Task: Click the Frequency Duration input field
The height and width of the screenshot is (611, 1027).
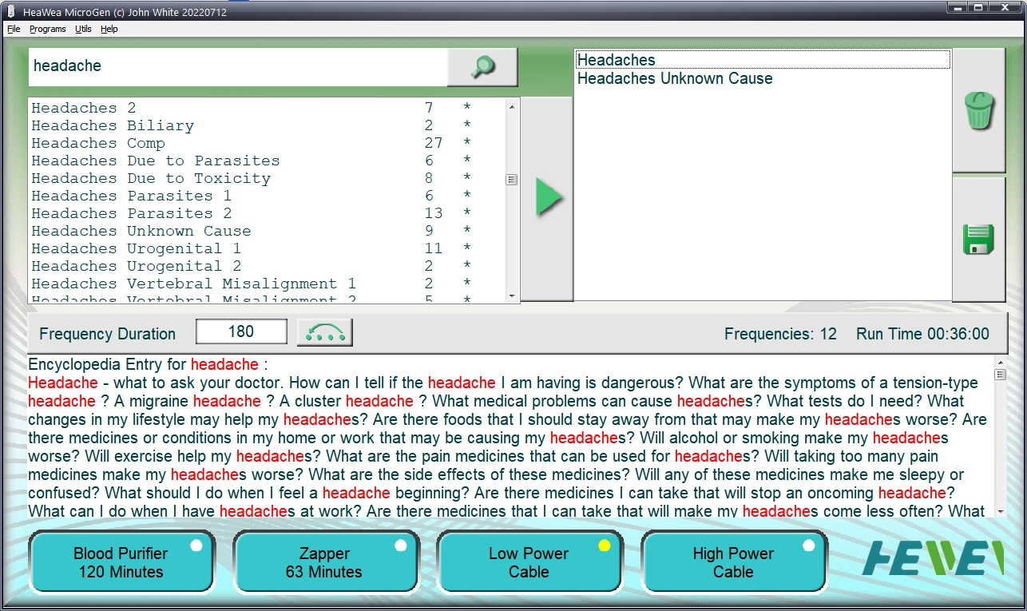Action: (x=241, y=331)
